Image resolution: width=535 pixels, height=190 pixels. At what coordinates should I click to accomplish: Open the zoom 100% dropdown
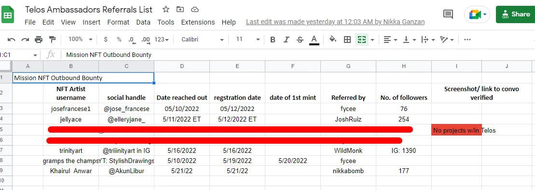click(80, 39)
